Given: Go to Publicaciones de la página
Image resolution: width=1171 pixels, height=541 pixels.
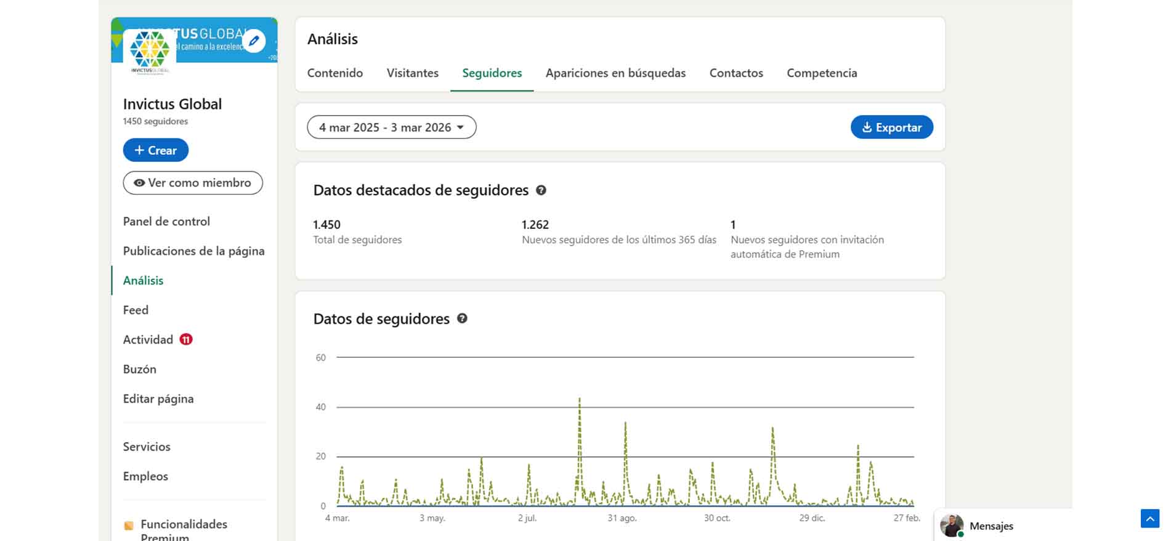Looking at the screenshot, I should pos(193,251).
